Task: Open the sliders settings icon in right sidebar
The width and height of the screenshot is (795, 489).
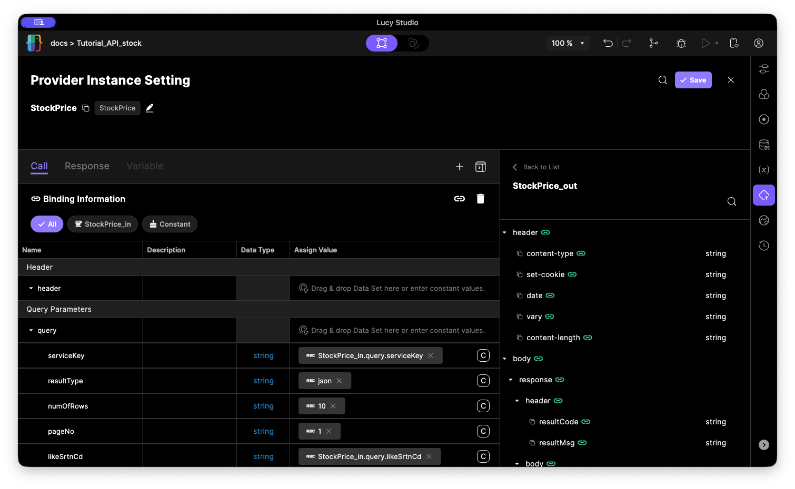Action: point(764,69)
